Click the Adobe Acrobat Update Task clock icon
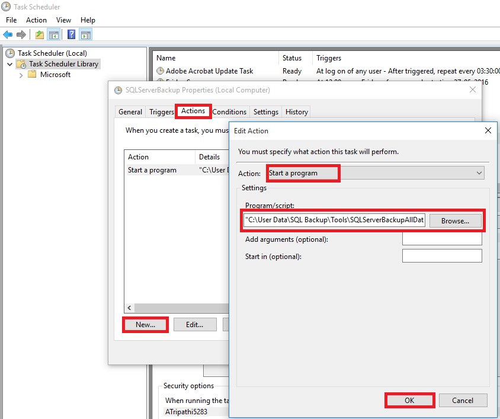 (160, 71)
